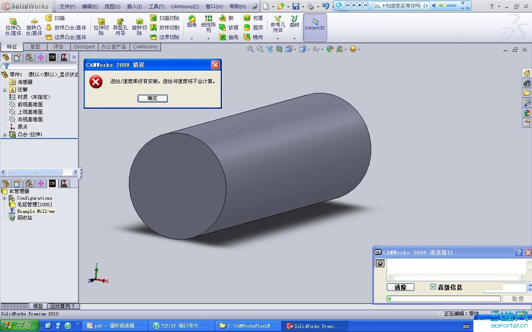This screenshot has width=532, height=332.
Task: Open the 办公室产品 tab
Action: point(113,47)
